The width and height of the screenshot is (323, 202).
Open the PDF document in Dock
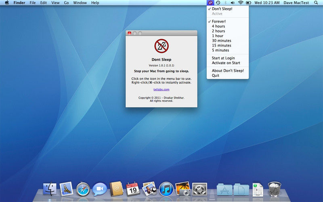(x=258, y=189)
